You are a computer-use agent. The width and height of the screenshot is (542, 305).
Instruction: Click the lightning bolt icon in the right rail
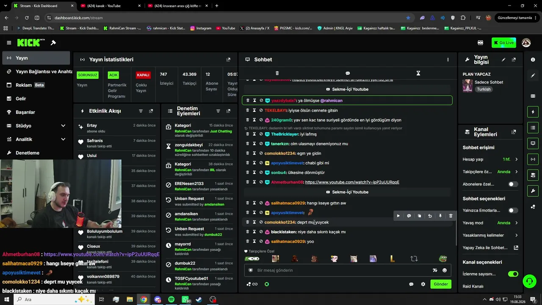click(533, 112)
